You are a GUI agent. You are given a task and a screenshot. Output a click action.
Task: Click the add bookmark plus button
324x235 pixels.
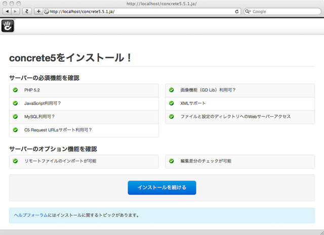coord(38,11)
